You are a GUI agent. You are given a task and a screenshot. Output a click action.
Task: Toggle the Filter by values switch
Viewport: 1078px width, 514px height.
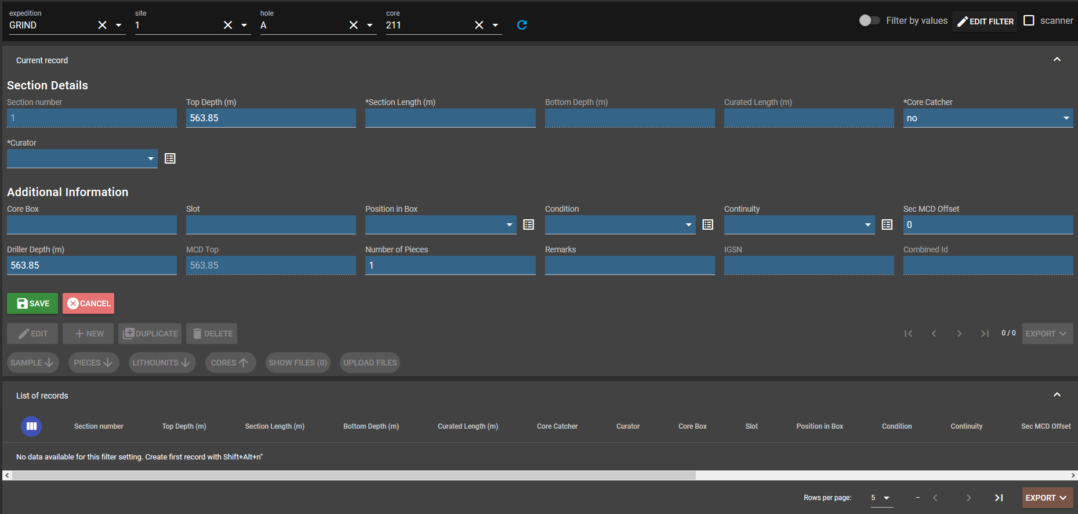(869, 20)
